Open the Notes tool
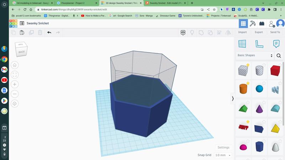The height and width of the screenshot is (160, 285). coord(276,44)
